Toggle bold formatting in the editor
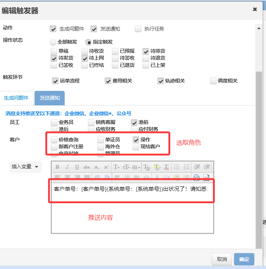Image resolution: width=266 pixels, height=269 pixels. click(57, 167)
